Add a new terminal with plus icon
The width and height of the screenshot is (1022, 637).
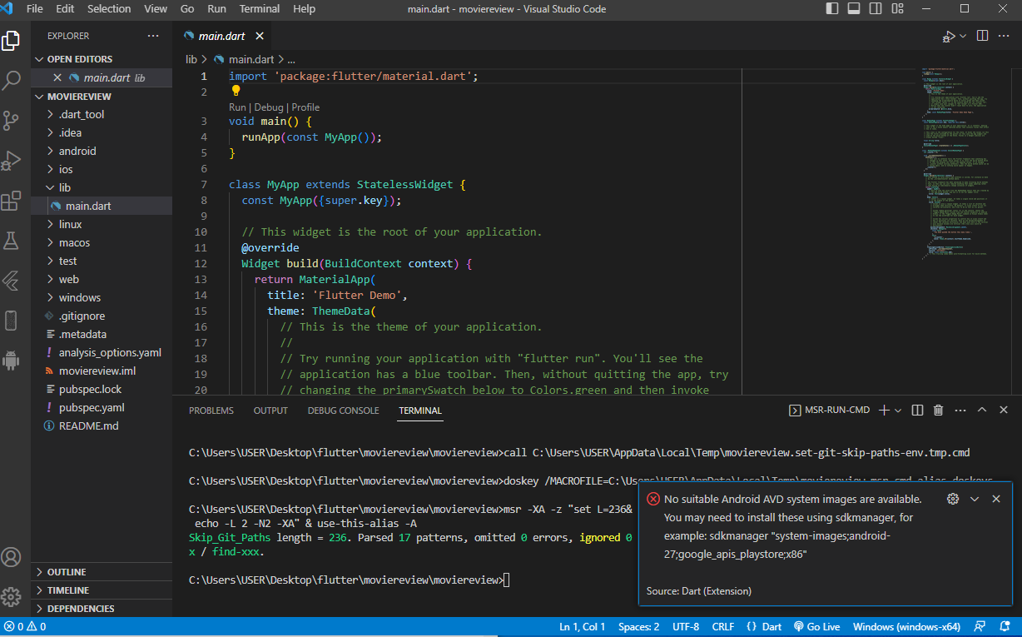pyautogui.click(x=885, y=410)
